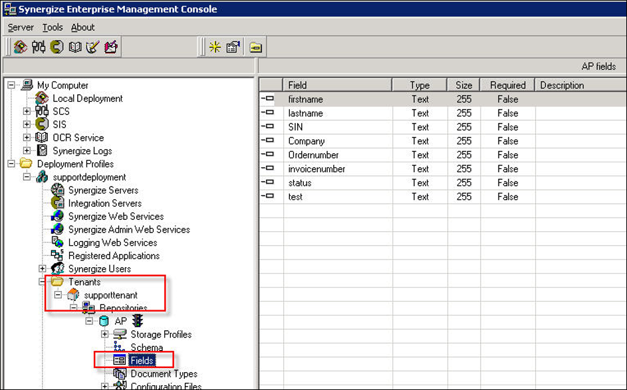Collapse the My Computer node

tap(11, 85)
